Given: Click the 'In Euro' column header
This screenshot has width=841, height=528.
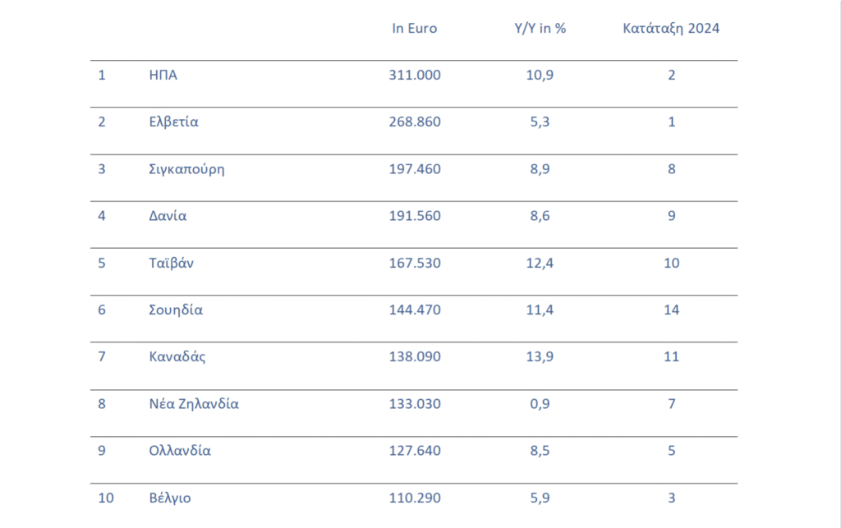Looking at the screenshot, I should (415, 28).
